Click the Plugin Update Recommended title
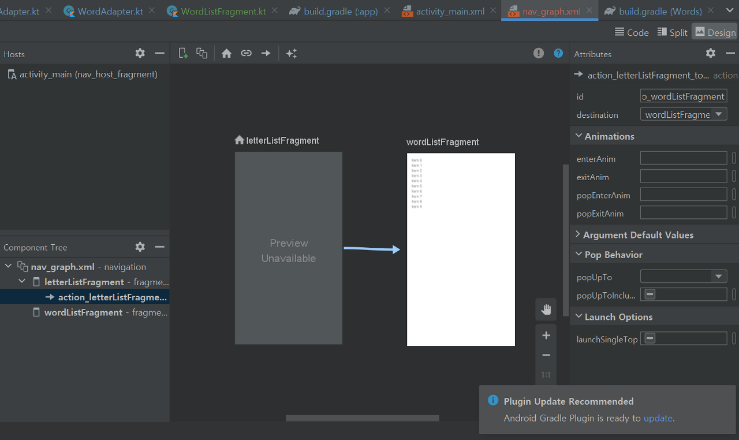The height and width of the screenshot is (440, 739). point(569,401)
